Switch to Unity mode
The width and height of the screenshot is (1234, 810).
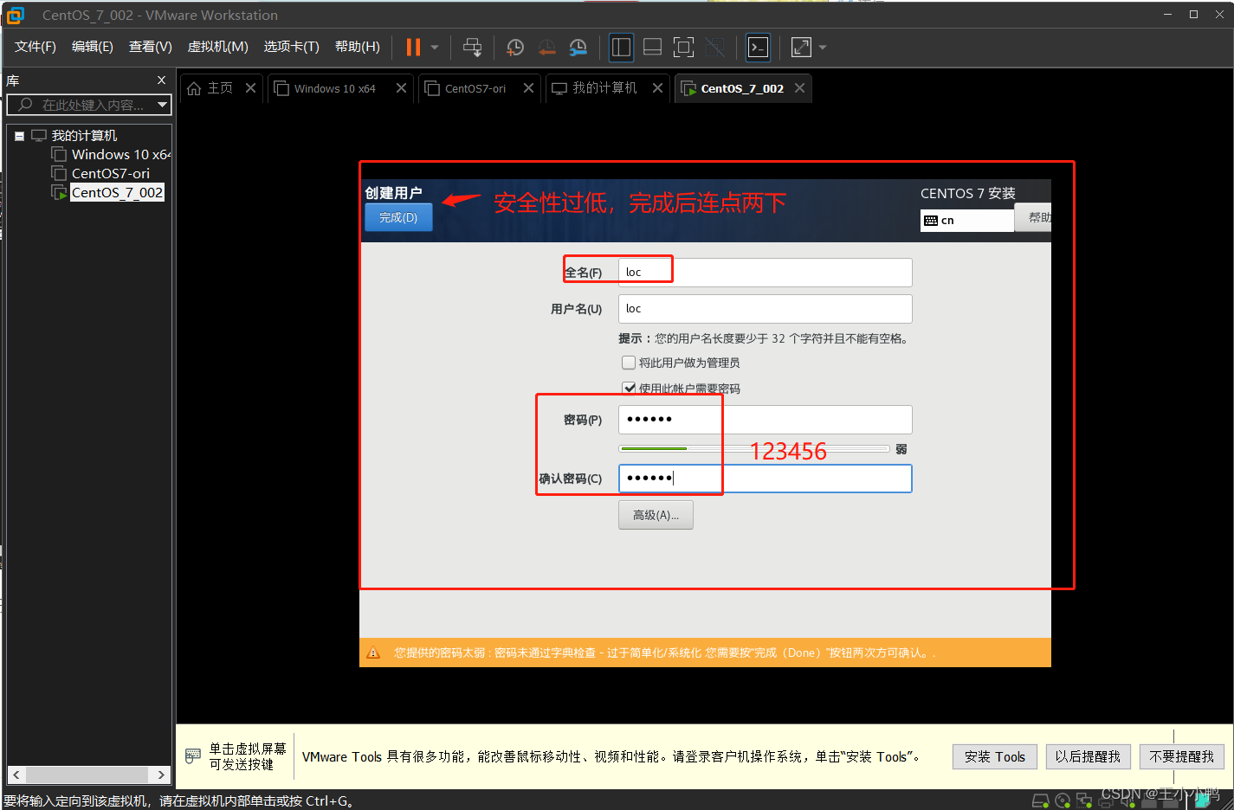tap(714, 48)
